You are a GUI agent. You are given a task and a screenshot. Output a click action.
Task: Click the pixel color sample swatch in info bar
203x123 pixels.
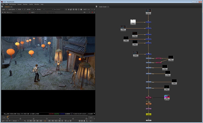[71, 114]
